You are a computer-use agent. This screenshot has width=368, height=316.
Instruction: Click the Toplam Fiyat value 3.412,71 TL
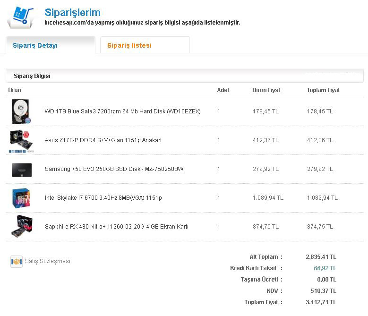[x=321, y=302]
